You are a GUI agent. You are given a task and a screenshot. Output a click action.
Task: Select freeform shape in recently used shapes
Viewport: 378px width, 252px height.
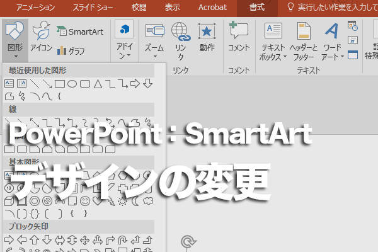[x=9, y=96]
